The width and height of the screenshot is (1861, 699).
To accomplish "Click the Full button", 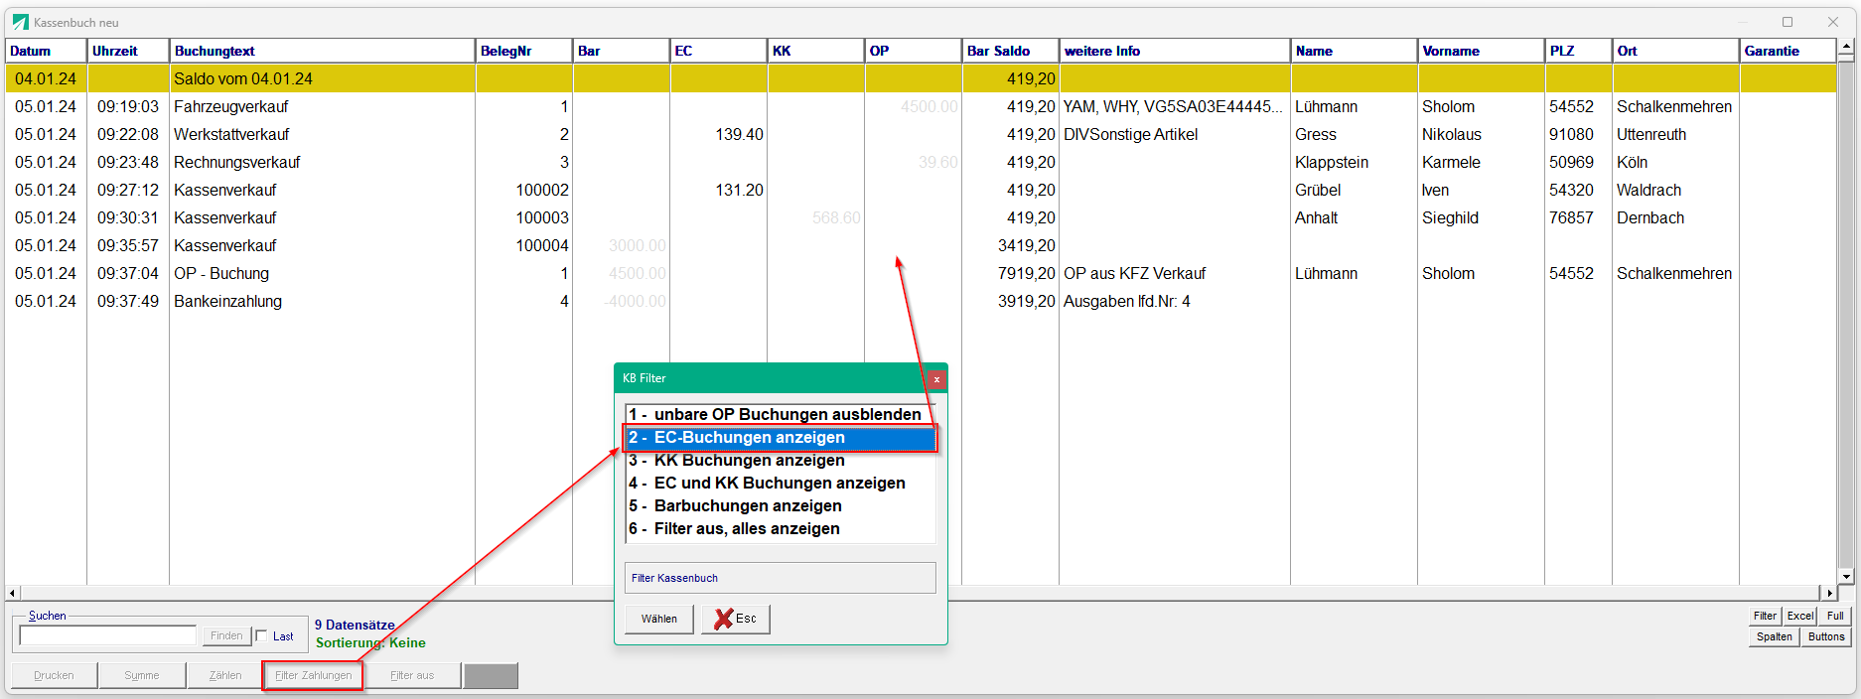I will [1835, 616].
